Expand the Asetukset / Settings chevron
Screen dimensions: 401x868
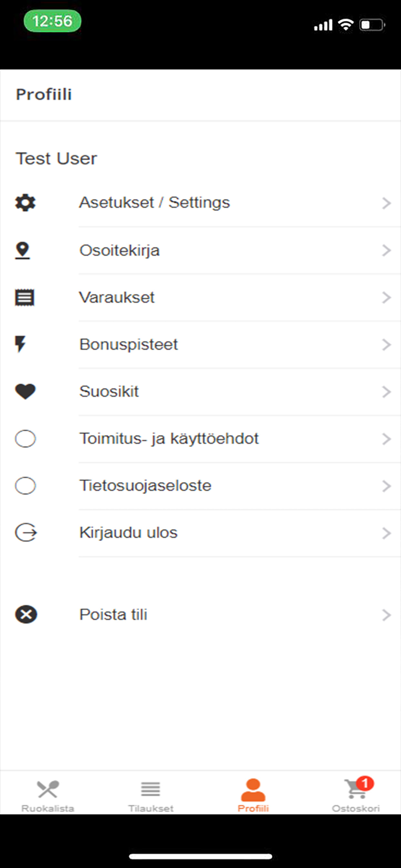tap(386, 203)
